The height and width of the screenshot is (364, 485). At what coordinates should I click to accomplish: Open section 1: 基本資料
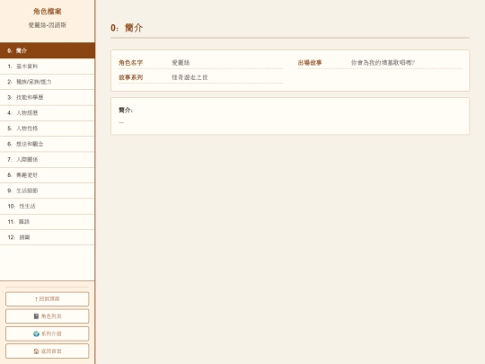tap(48, 67)
